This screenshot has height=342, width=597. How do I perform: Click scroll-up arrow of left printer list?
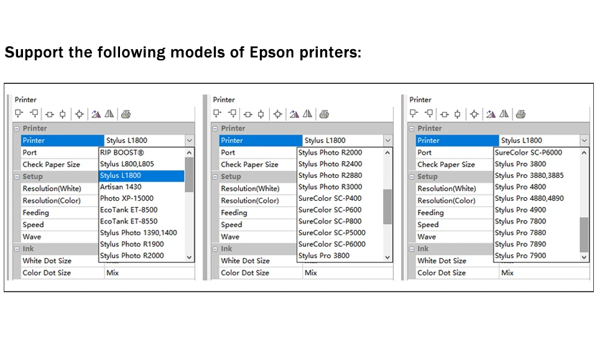[189, 152]
